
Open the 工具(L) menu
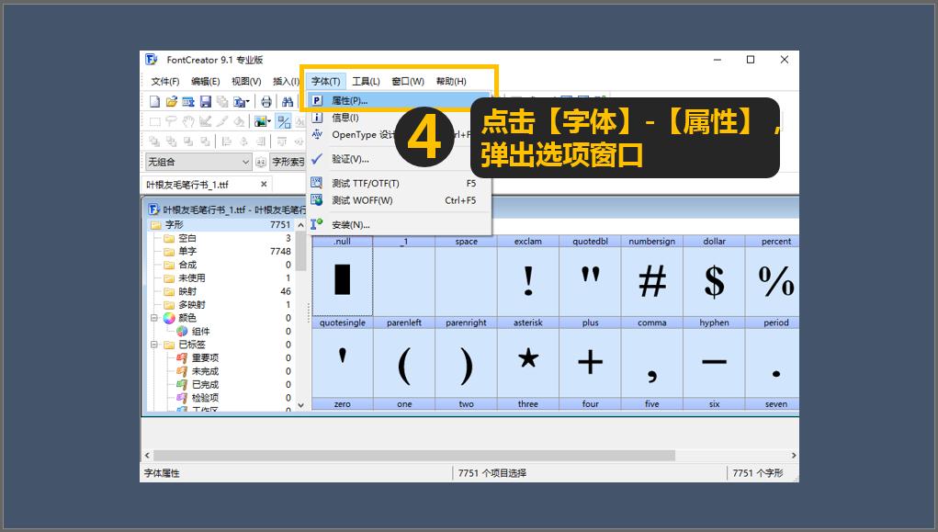tap(366, 81)
